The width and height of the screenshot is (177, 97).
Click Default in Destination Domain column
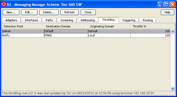click(x=66, y=31)
